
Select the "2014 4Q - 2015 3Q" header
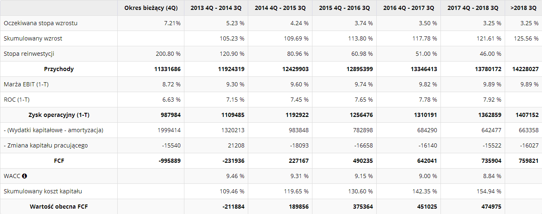click(280, 8)
